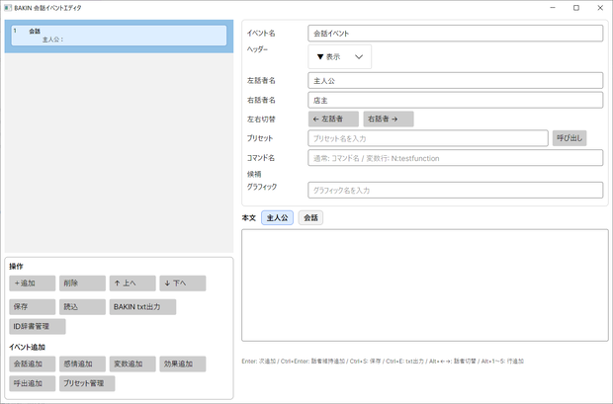613x404 pixels.
Task: Click the BAKIN app icon in title bar
Action: pyautogui.click(x=8, y=8)
